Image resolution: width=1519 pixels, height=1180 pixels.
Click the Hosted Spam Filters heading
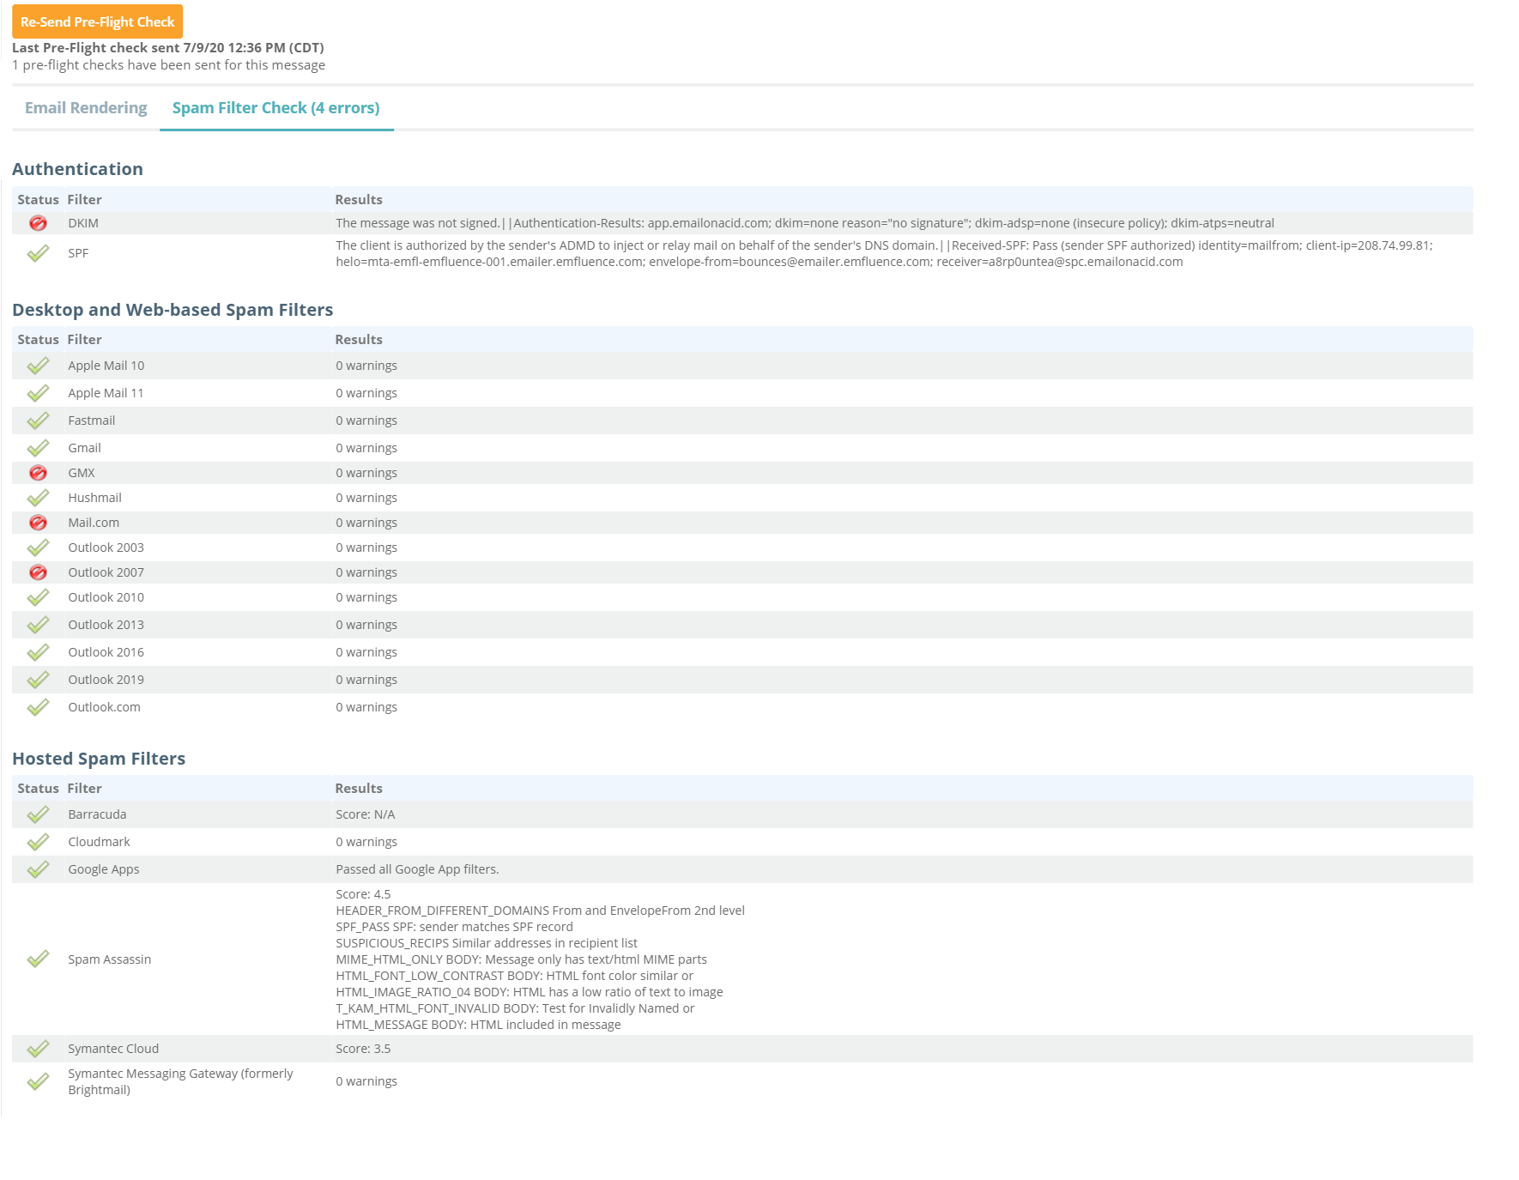[99, 759]
